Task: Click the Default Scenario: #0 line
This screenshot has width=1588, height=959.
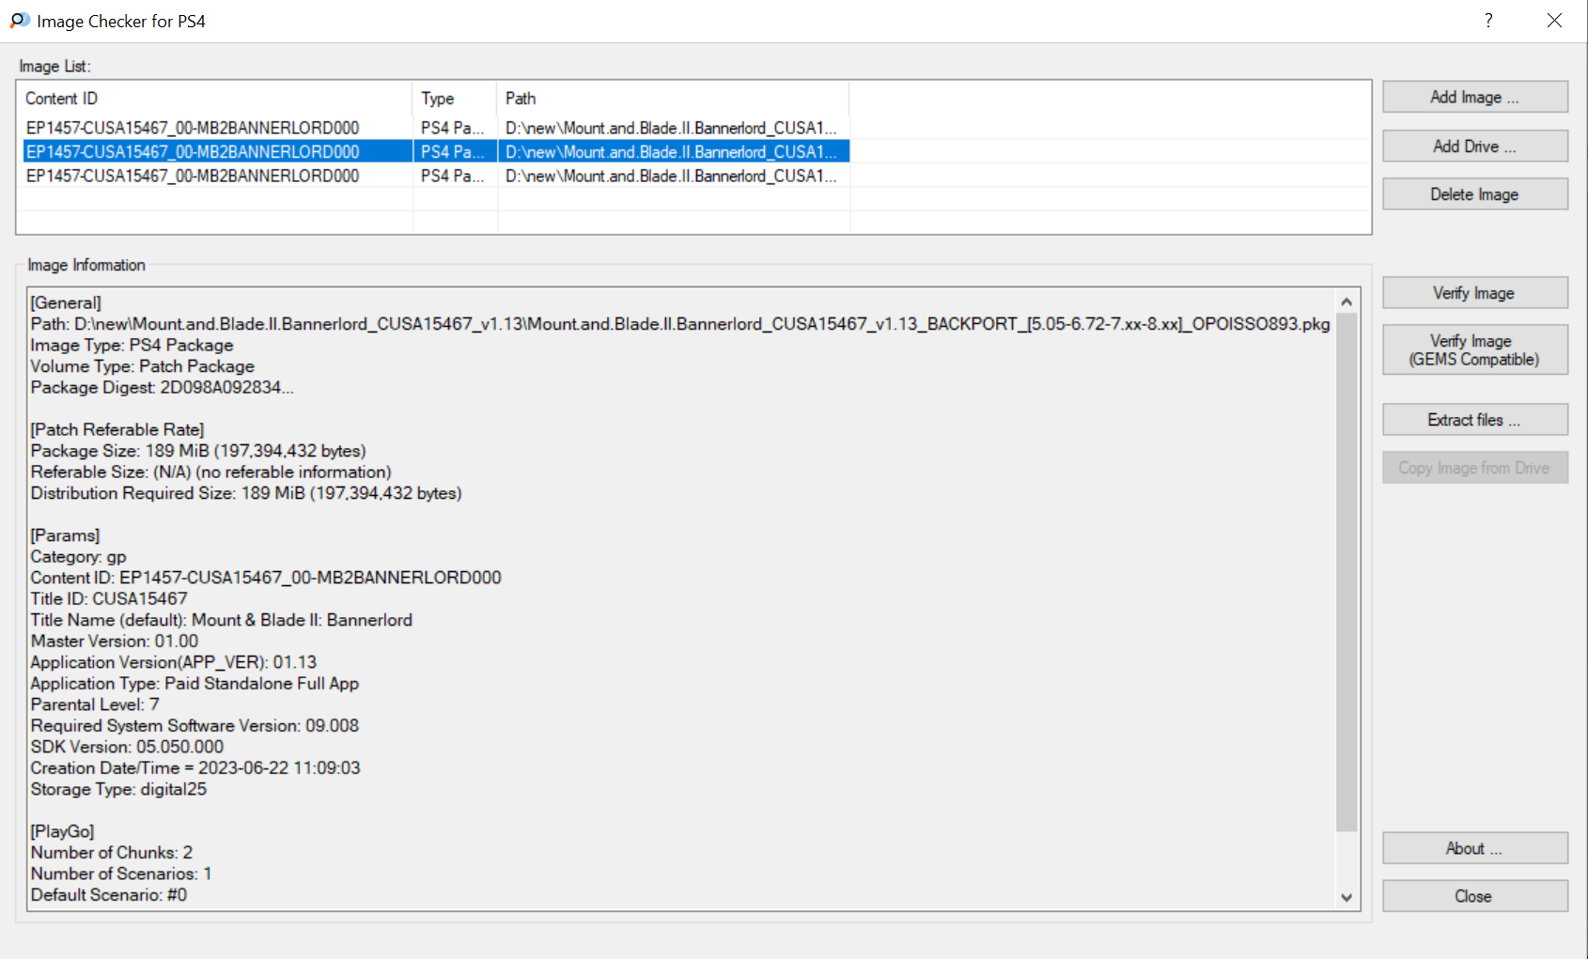Action: [x=109, y=894]
